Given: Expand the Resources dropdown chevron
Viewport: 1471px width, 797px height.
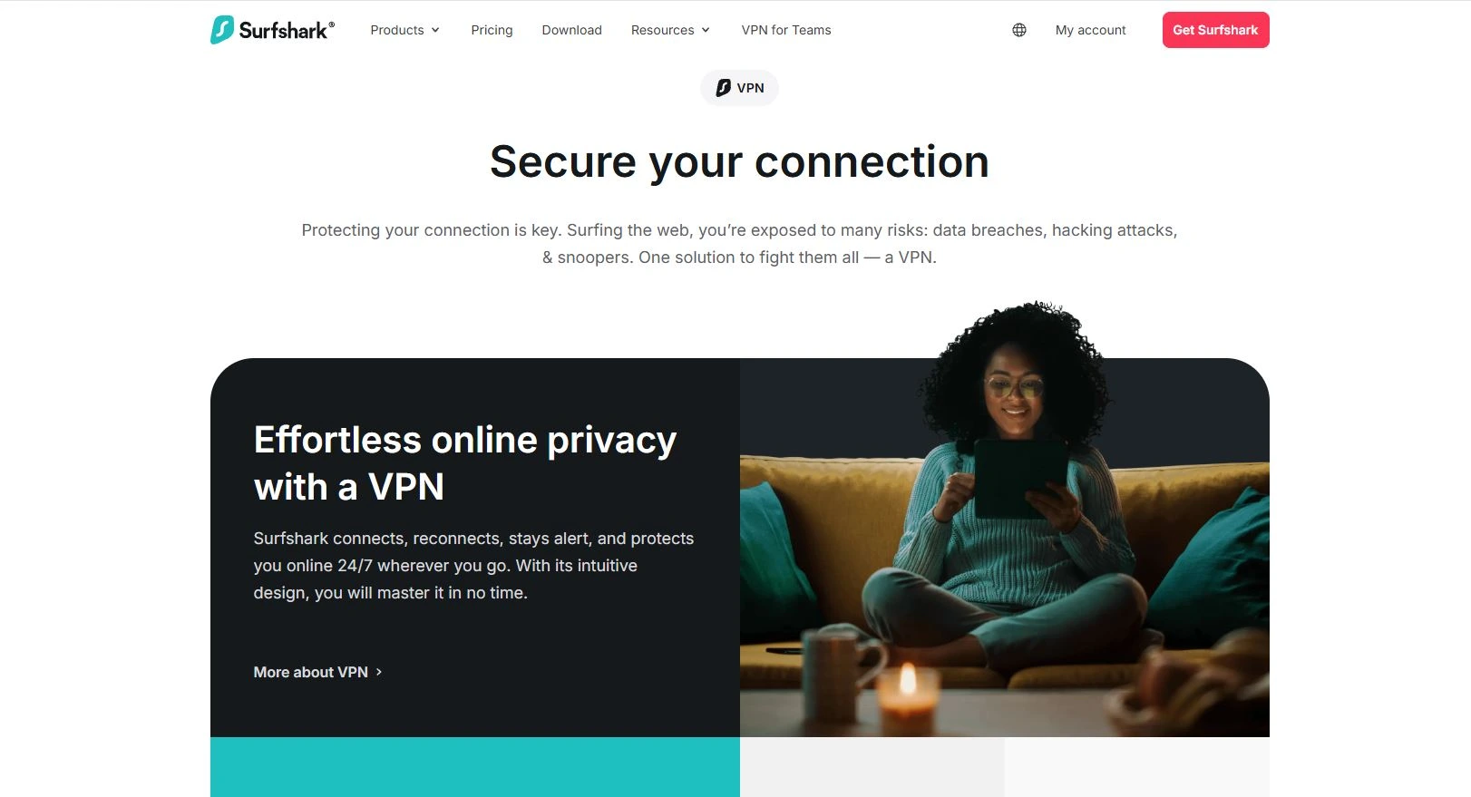Looking at the screenshot, I should point(706,30).
